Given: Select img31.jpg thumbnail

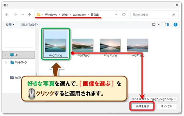Looking at the screenshot, I should point(137,45).
